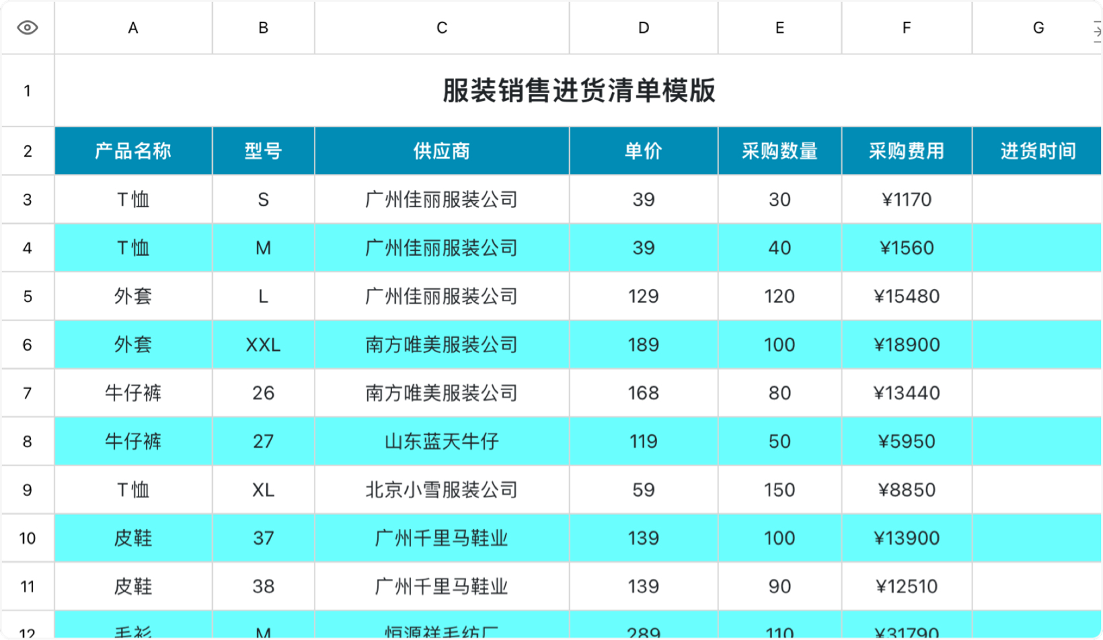Screen dimensions: 1103x640
Task: Select row 6 header
Action: point(28,345)
